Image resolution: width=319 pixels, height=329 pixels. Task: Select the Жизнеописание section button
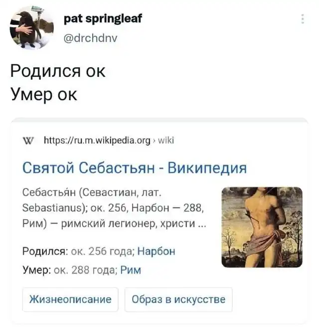coord(70,299)
